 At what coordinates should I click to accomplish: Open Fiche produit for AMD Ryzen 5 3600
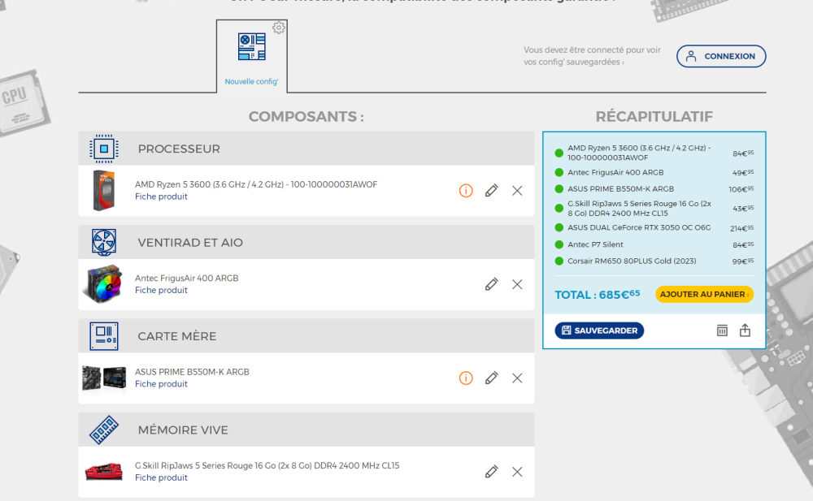click(x=161, y=197)
